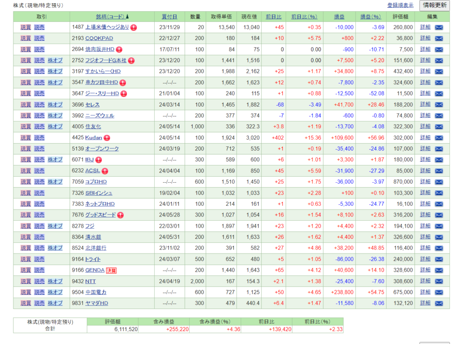Open the mail alert icon for NTT
Viewport: 474px width, 344px height.
[439, 281]
